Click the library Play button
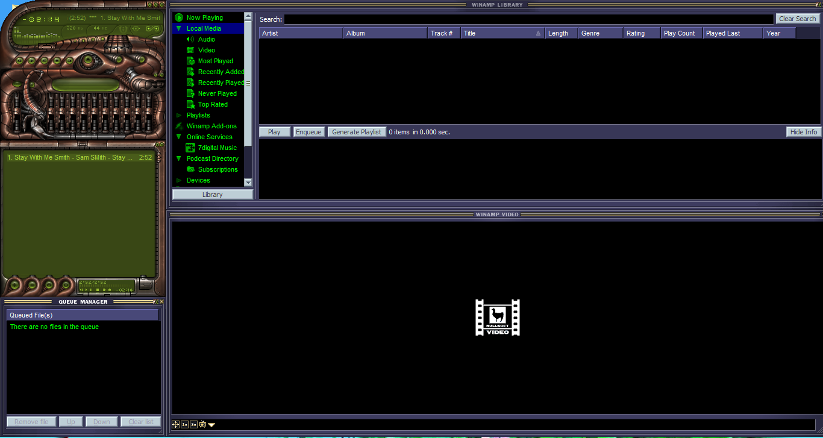Viewport: 823px width, 438px height. (x=275, y=132)
